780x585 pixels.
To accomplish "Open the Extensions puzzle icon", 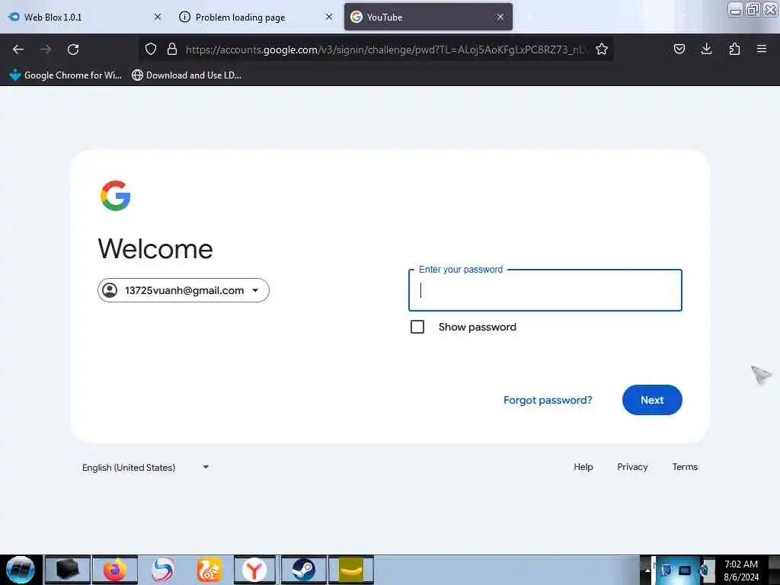I will tap(734, 49).
